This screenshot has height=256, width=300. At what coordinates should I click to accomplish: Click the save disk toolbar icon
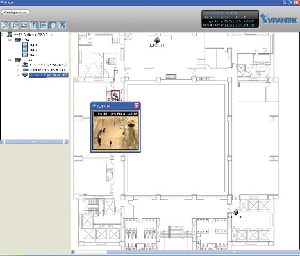62,26
